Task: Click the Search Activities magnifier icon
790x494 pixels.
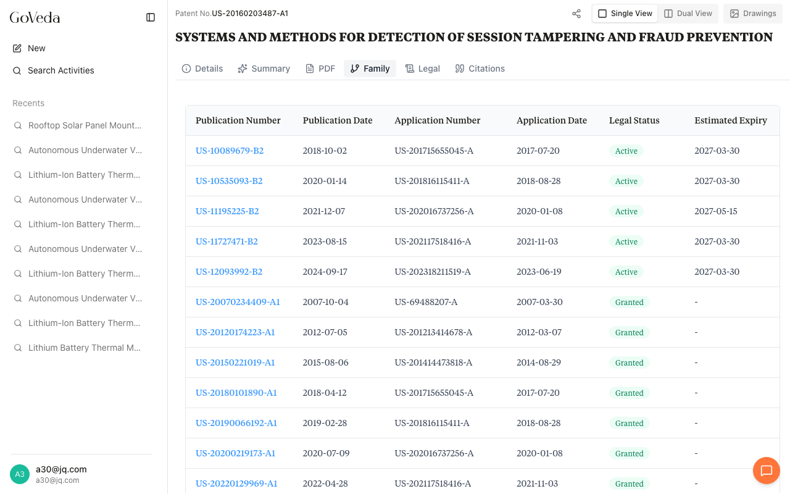Action: 17,70
